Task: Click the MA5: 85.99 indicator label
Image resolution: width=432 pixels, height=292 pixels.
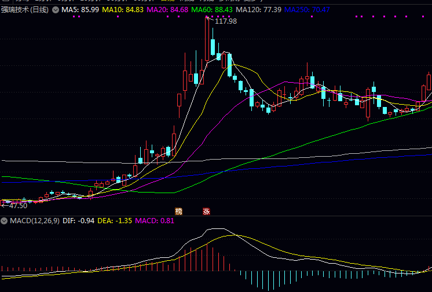Action: (x=80, y=10)
